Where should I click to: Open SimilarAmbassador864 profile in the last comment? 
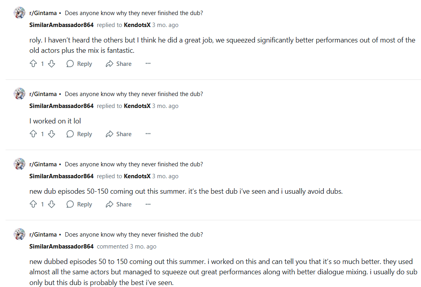pos(61,247)
